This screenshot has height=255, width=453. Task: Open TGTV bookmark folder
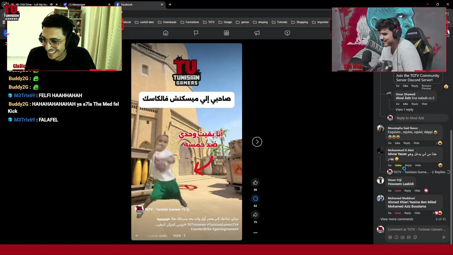pyautogui.click(x=209, y=22)
